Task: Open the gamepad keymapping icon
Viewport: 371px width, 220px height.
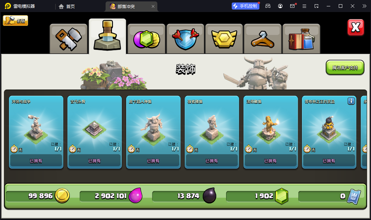Action: pyautogui.click(x=268, y=6)
